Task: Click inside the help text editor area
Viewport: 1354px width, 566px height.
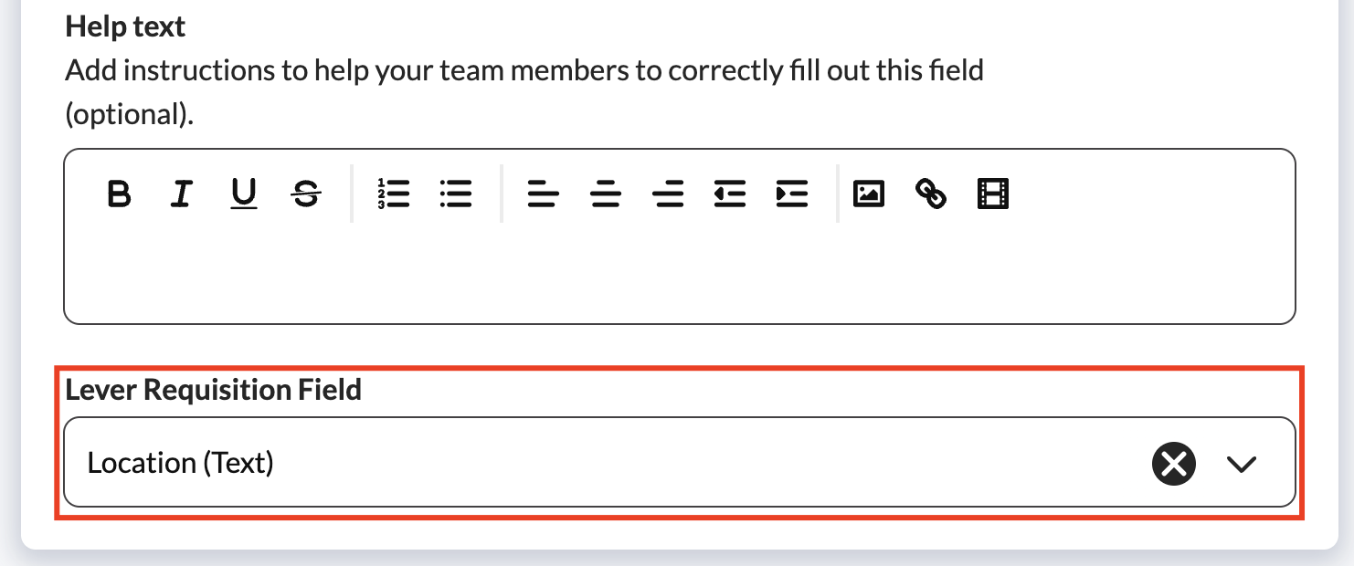Action: point(679,274)
